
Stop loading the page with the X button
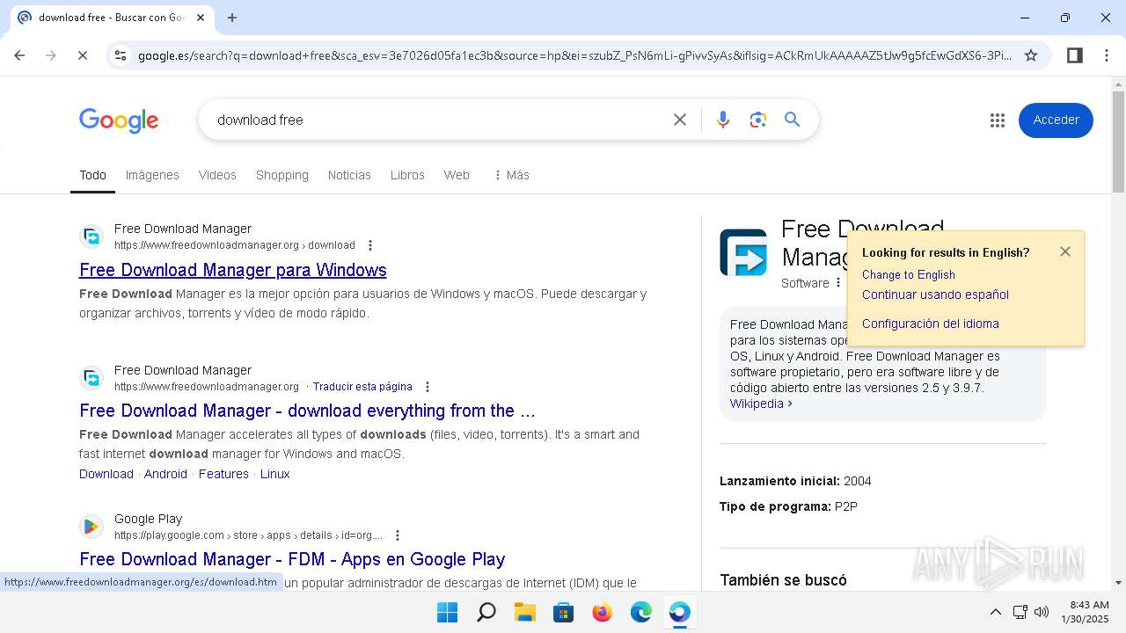pos(82,55)
